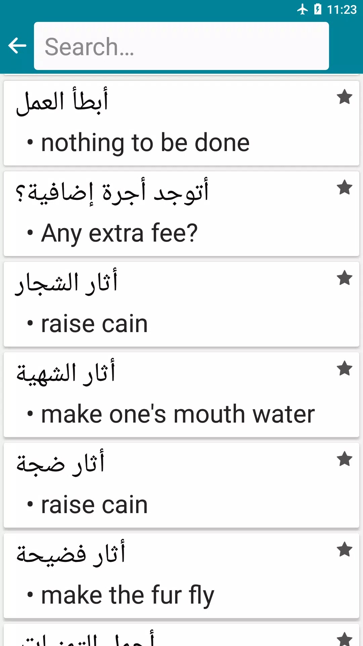Toggle star on first 'raise cain' entry
The width and height of the screenshot is (363, 646).
[x=345, y=278]
